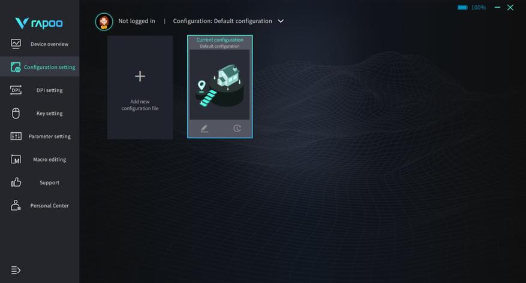Click the DPI setting icon

(x=16, y=90)
